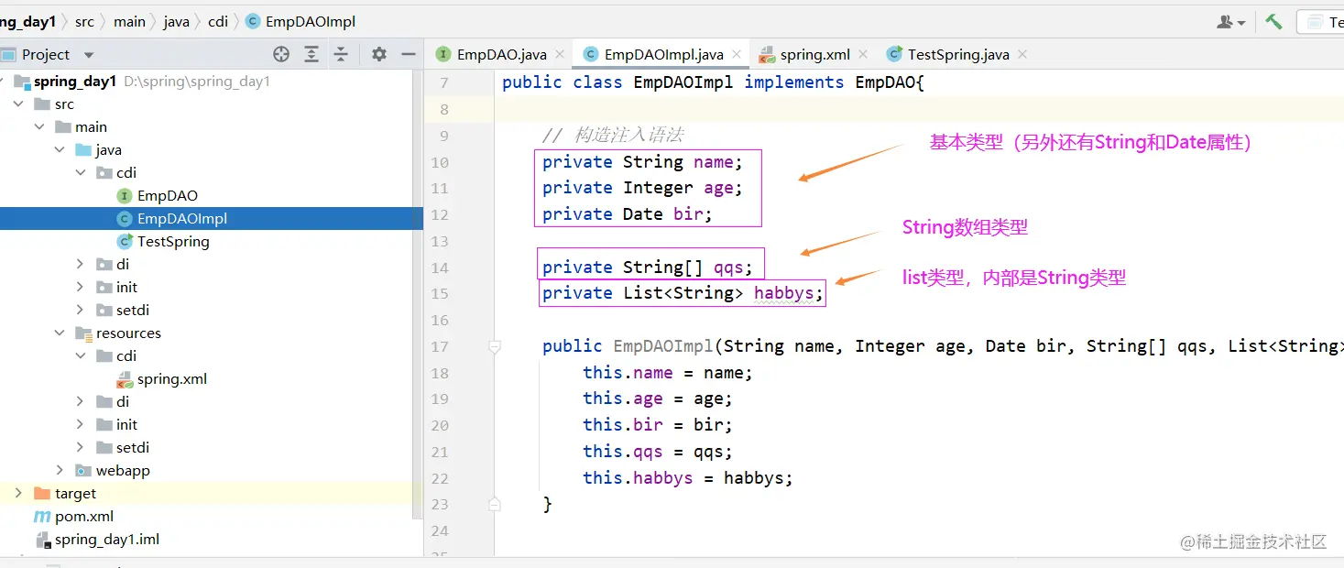1344x568 pixels.
Task: Select TestSpring class in project tree
Action: pos(173,242)
